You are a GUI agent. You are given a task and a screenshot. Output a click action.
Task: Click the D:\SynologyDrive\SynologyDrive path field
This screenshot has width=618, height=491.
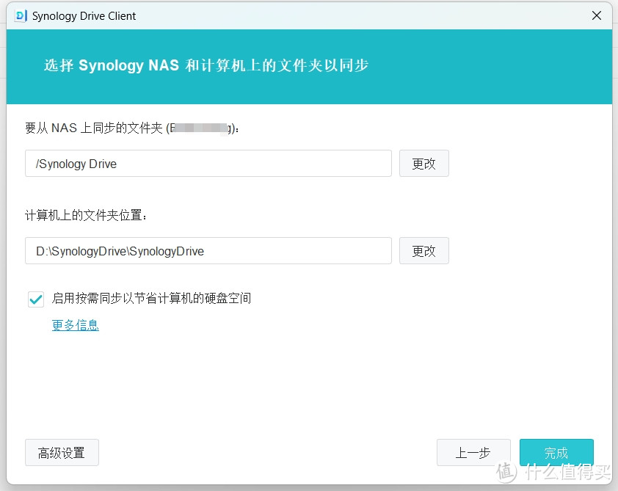(x=208, y=250)
